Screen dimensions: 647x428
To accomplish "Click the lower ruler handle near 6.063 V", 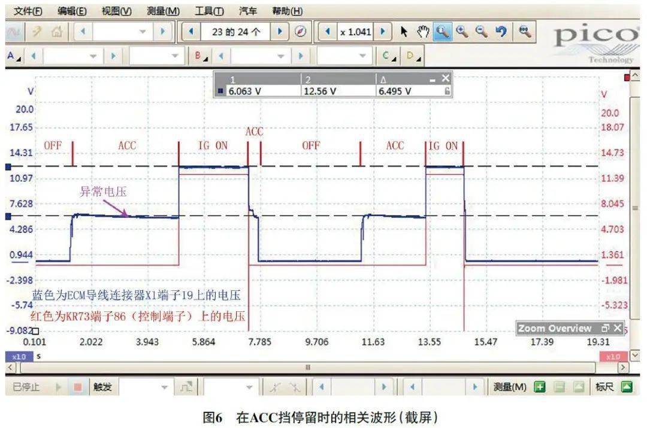I will pos(8,216).
